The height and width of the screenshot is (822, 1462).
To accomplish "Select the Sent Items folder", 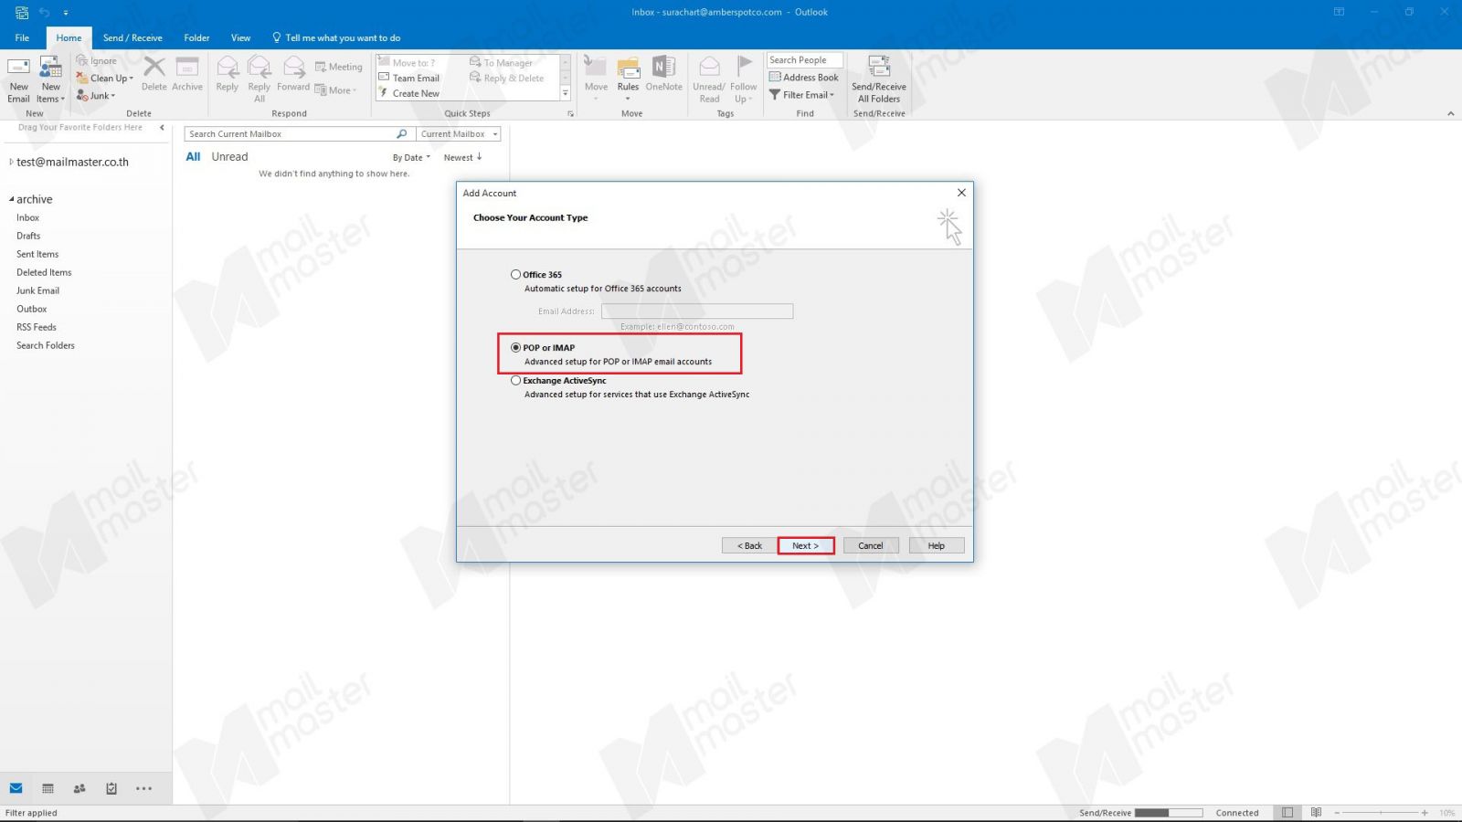I will 37,254.
